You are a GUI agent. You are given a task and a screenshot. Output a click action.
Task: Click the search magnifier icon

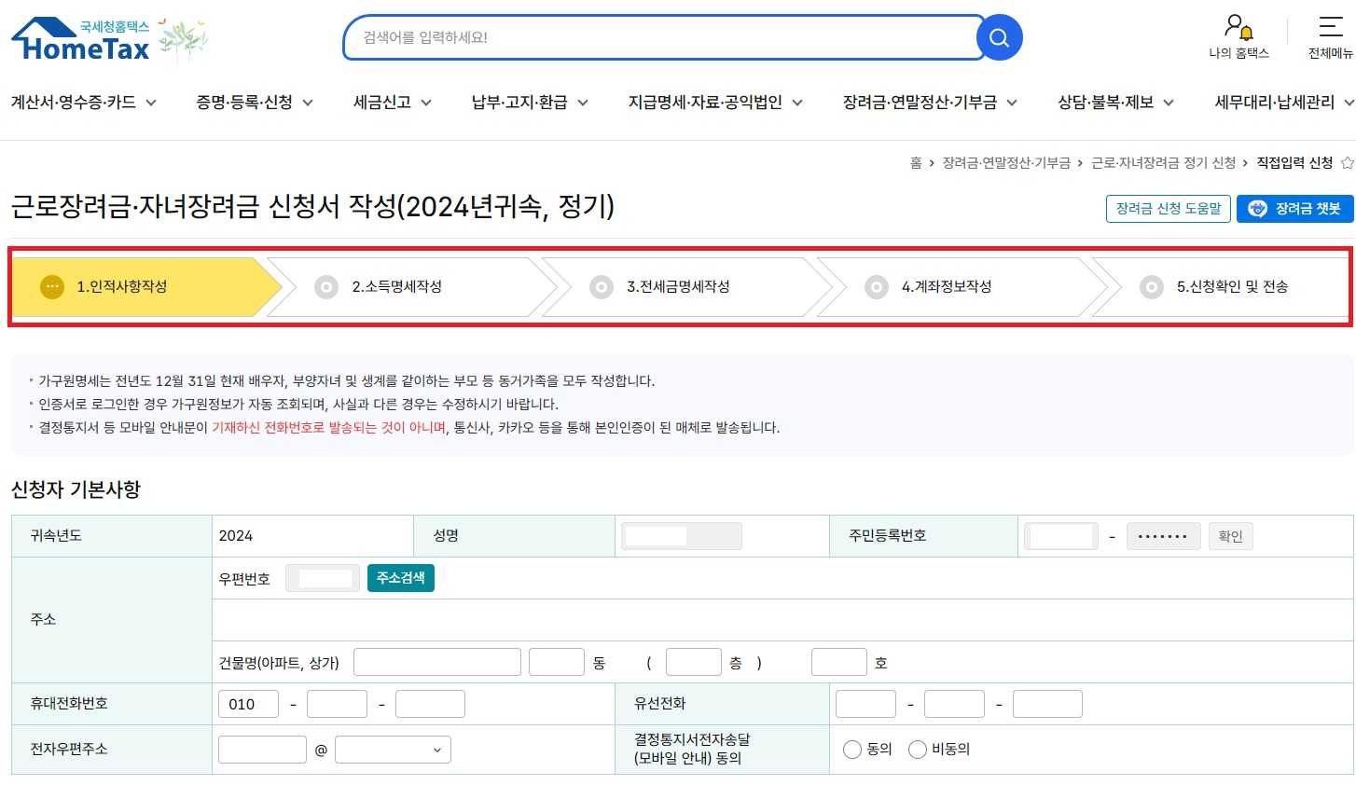click(x=999, y=38)
